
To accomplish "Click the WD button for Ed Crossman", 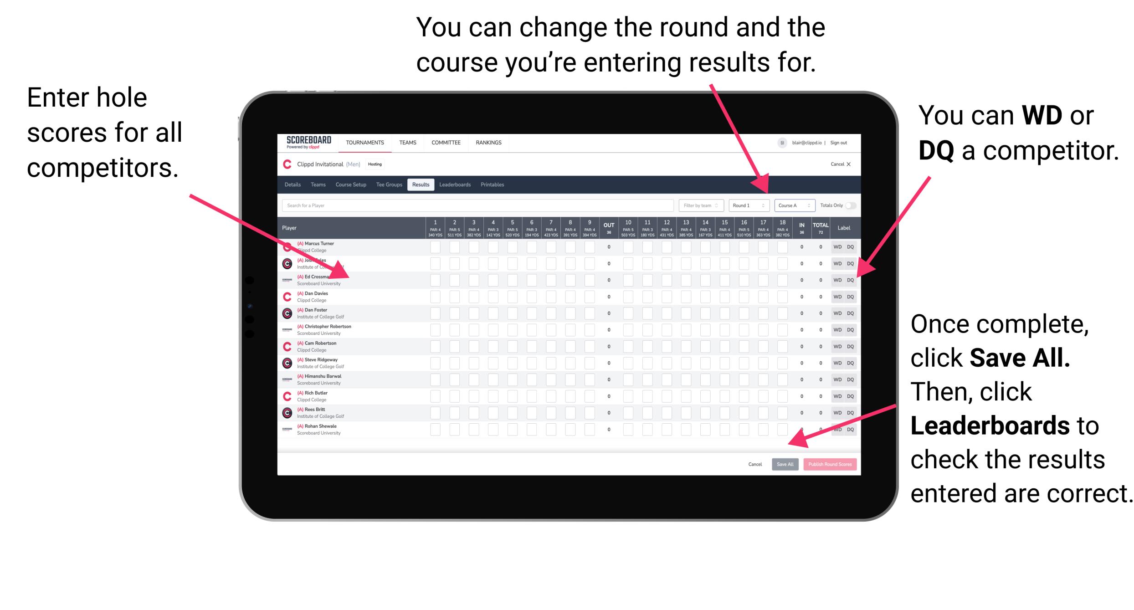I will coord(836,279).
